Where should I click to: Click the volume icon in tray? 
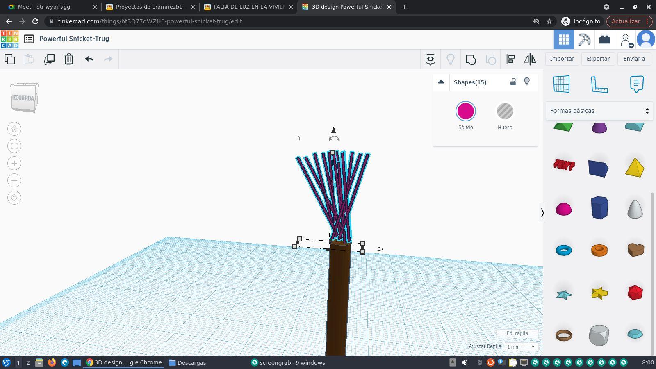click(x=465, y=362)
